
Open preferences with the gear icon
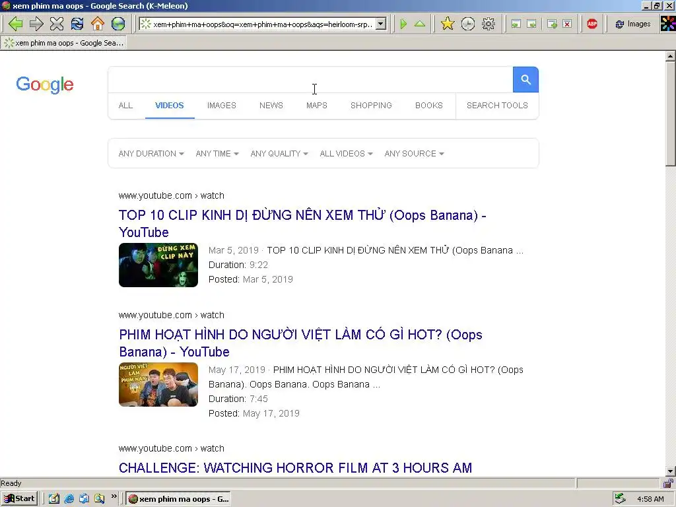coord(488,24)
